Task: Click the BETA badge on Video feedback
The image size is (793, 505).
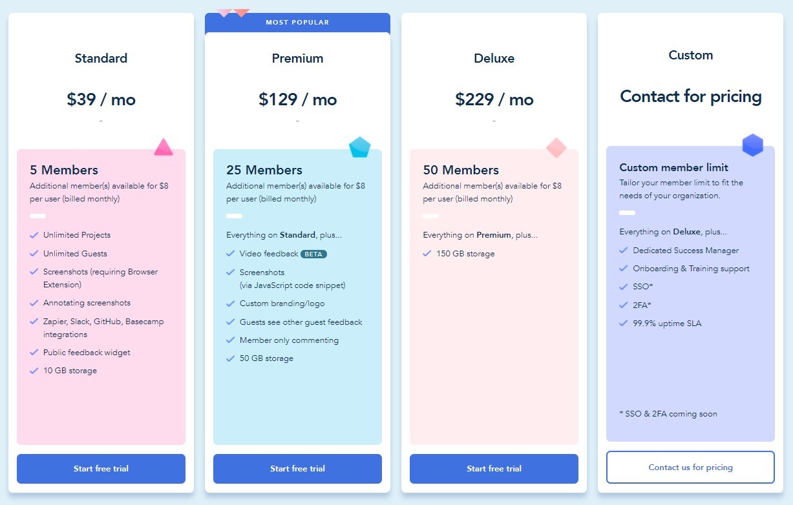Action: pyautogui.click(x=313, y=254)
